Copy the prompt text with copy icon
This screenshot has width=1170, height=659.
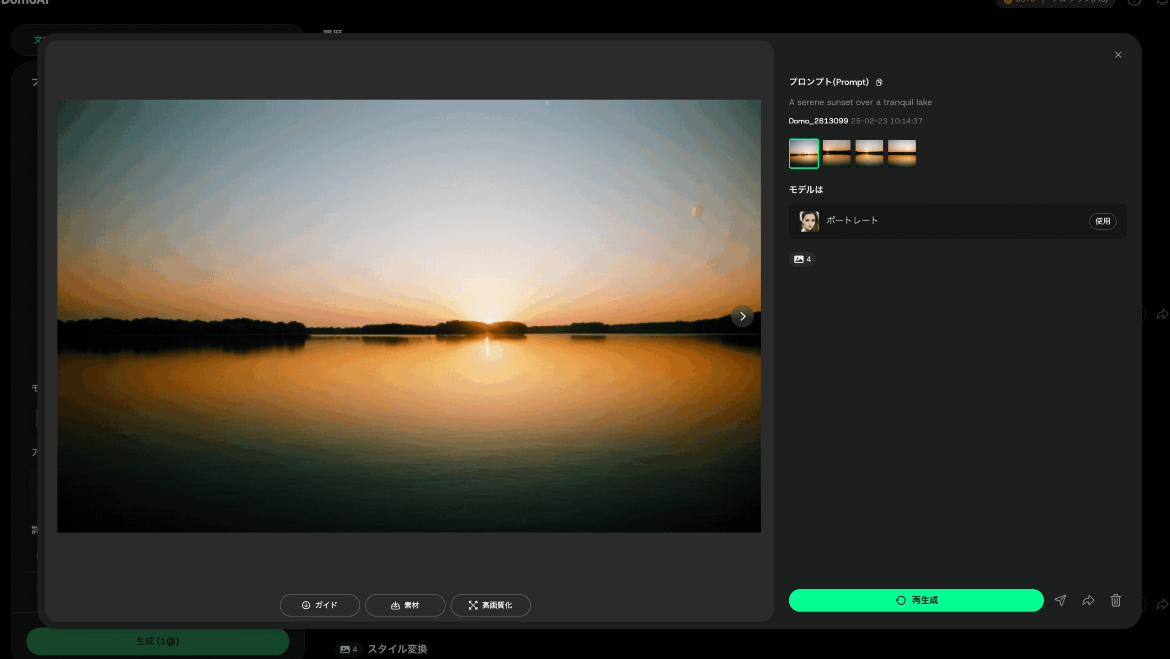click(x=879, y=82)
